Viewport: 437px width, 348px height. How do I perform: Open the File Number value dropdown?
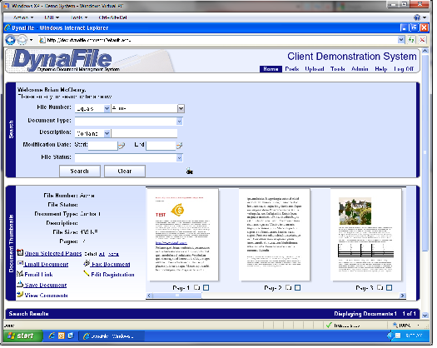[181, 108]
